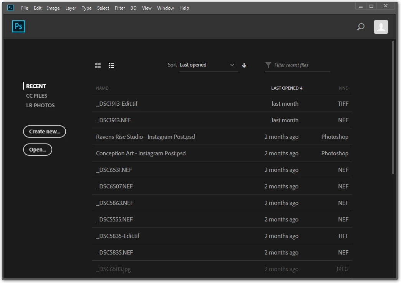
Task: Reverse sort order with arrow icon
Action: click(244, 66)
